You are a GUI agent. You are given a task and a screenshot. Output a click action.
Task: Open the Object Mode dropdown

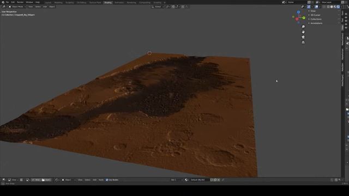(x=17, y=7)
